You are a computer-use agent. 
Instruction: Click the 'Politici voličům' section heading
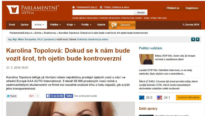(150, 48)
